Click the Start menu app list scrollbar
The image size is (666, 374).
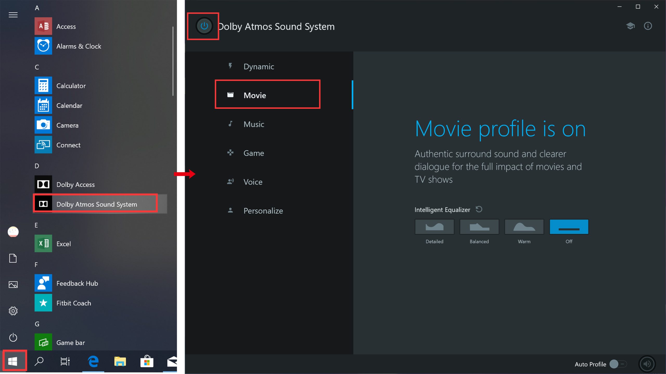click(x=173, y=61)
